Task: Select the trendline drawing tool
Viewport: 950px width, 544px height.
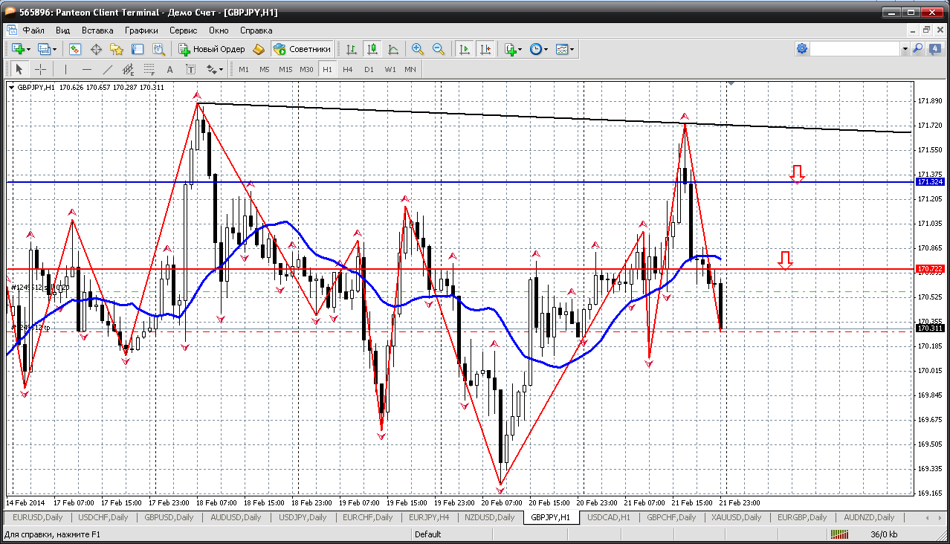Action: tap(107, 69)
